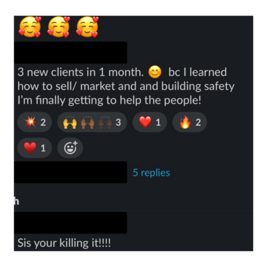Toggle the collision burst reaction
Image resolution: width=267 pixels, height=267 pixels.
pos(35,122)
